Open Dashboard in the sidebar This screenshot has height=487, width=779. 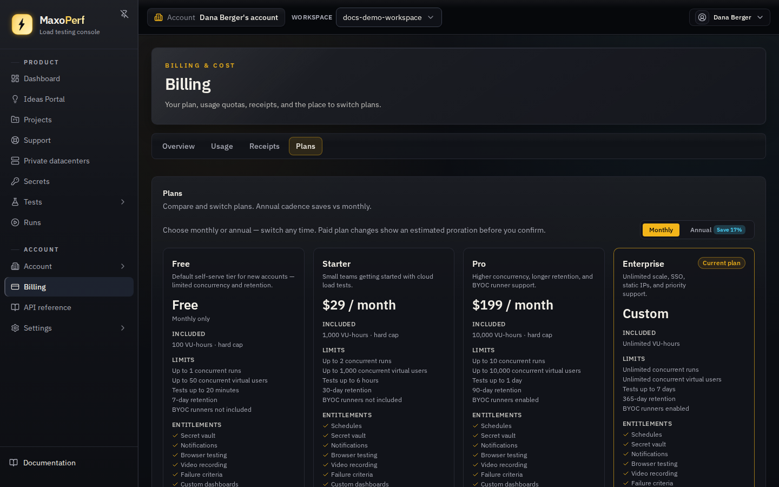tap(69, 78)
